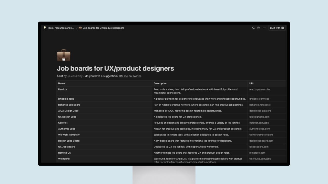Open the designjobsboard.com link
328x184 pixels.
261,141
